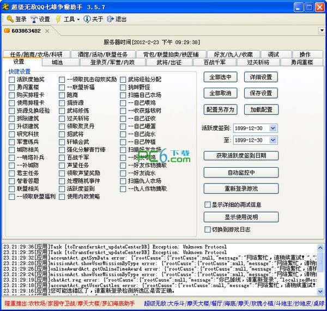Open 武将/出征 tab

pyautogui.click(x=169, y=62)
